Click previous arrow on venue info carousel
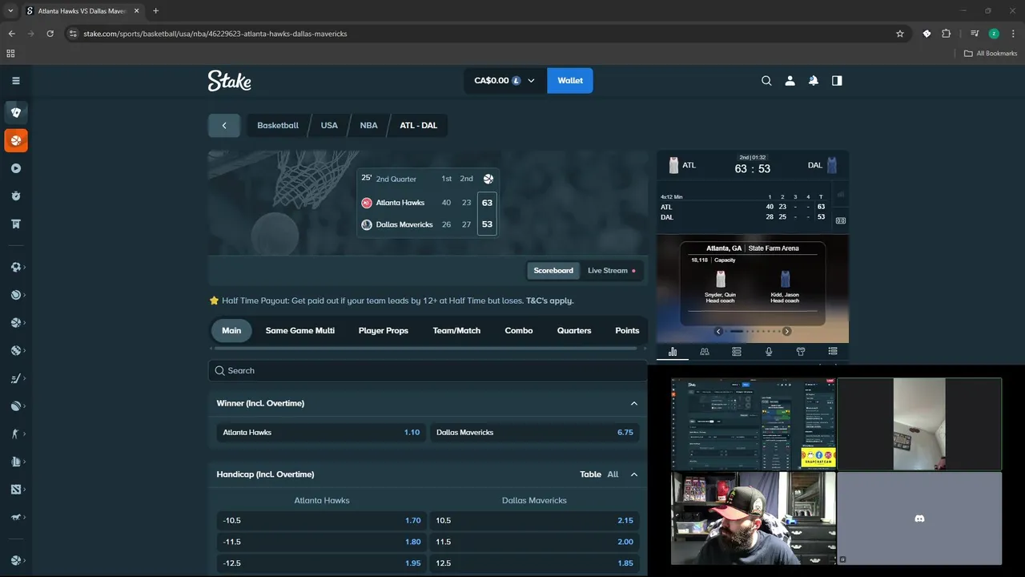Image resolution: width=1025 pixels, height=577 pixels. click(x=718, y=331)
